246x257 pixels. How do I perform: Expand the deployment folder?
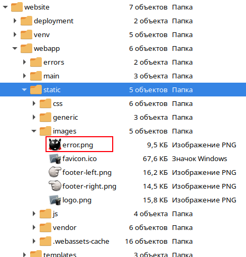tap(15, 21)
